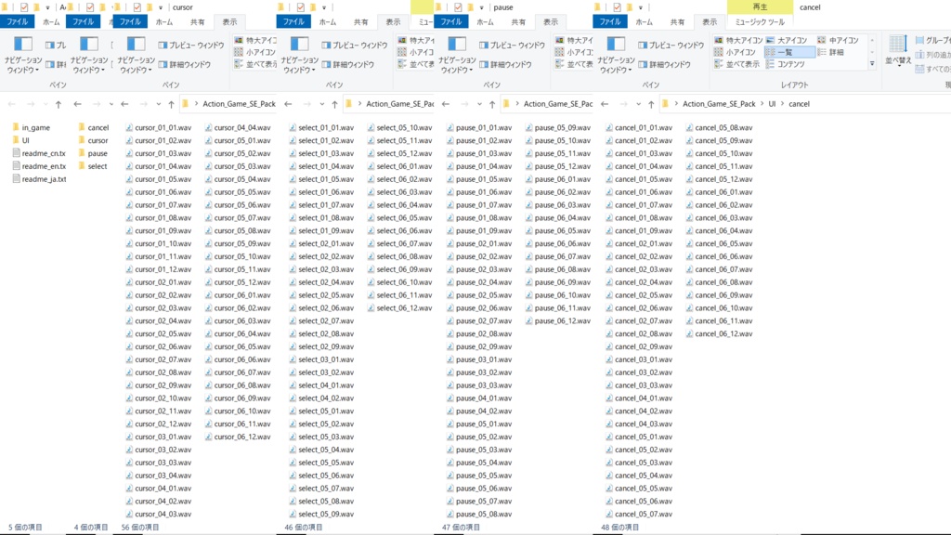Choose Medium icons (中アイコン) layout
The width and height of the screenshot is (951, 535).
coord(839,40)
